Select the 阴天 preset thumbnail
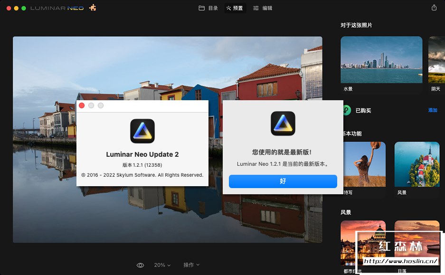Viewport: 445px width, 275px height. coord(436,59)
